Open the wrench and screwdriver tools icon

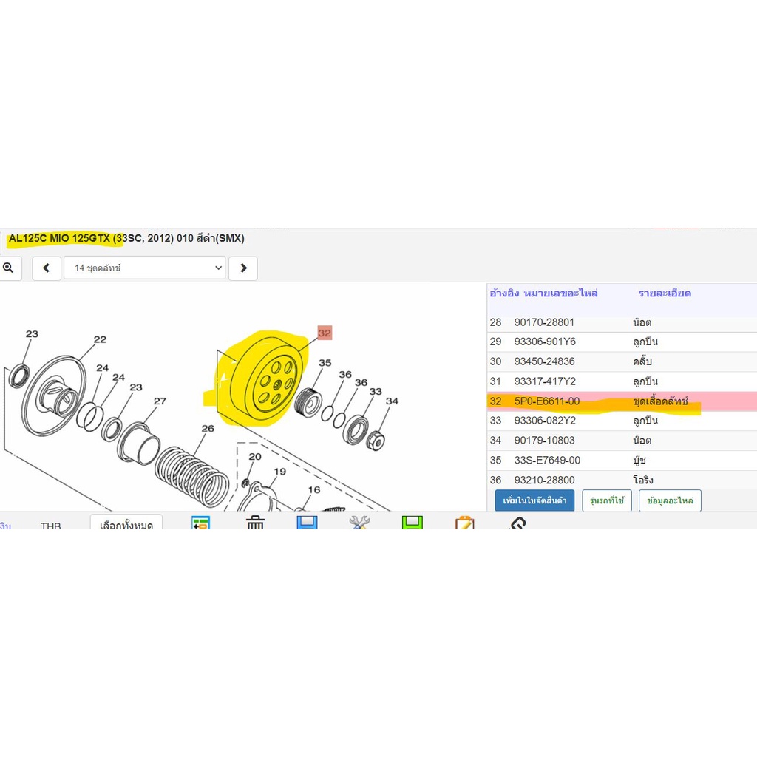[x=360, y=523]
